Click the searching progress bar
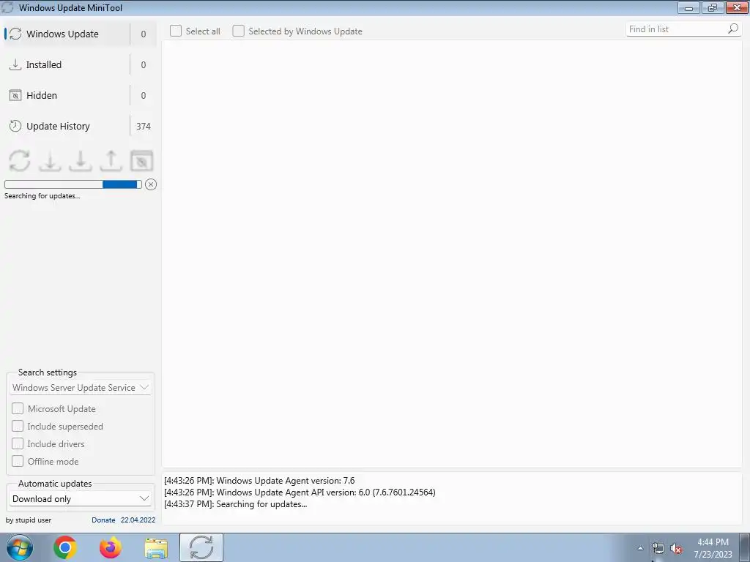Viewport: 750px width, 562px height. (x=73, y=184)
